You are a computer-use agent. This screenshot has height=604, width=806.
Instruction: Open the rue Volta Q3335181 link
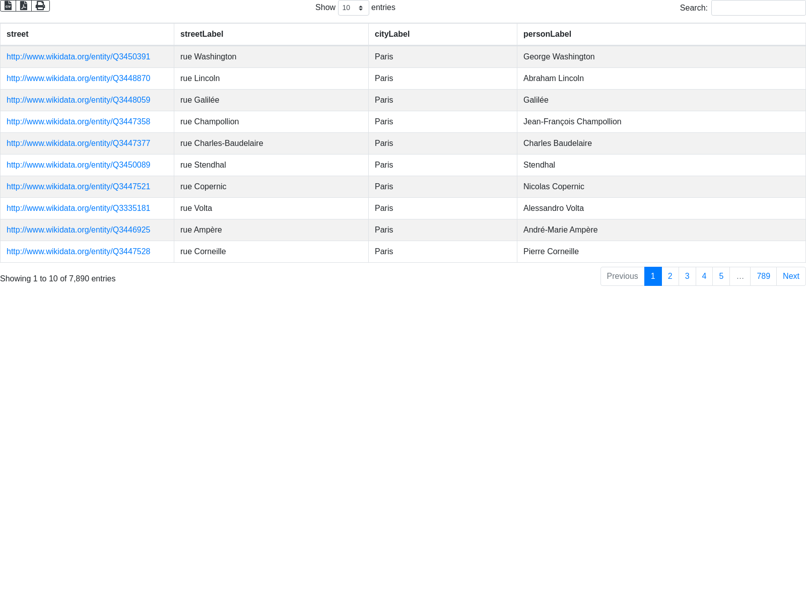click(x=78, y=208)
